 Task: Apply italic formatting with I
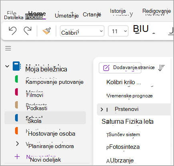pyautogui.click(x=140, y=29)
